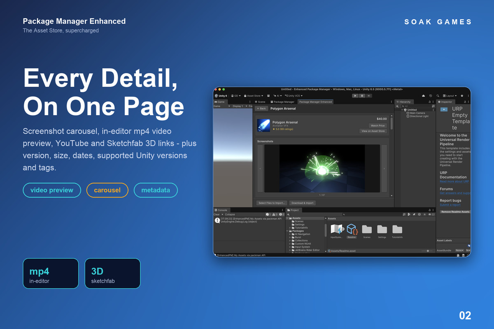The width and height of the screenshot is (494, 329).
Task: Collapse the Untitled scene in Hierarchy
Action: coord(402,110)
